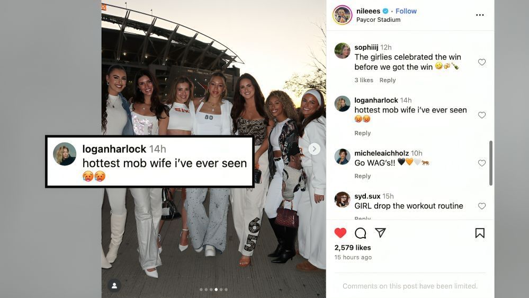
Task: Unlike the post with red heart icon
Action: (340, 233)
